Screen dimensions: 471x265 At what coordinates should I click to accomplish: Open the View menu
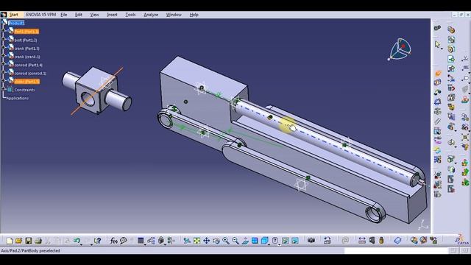(x=95, y=15)
